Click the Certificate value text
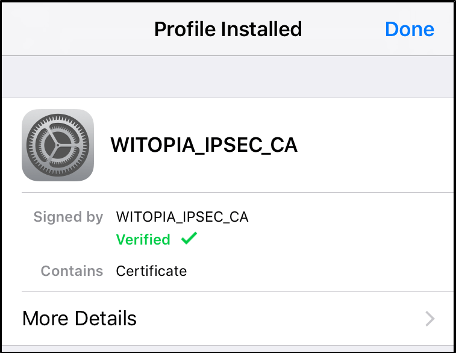 coord(151,271)
